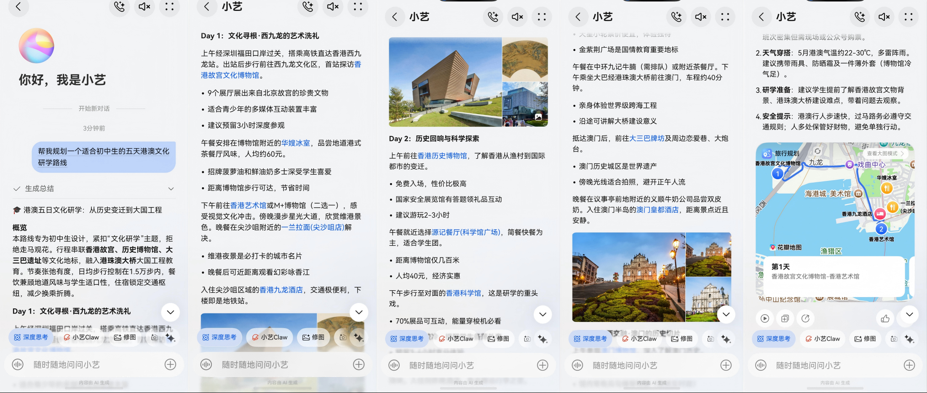Jump down with chevron on the Day 1 screen
Screen dimensions: 927x393
359,312
